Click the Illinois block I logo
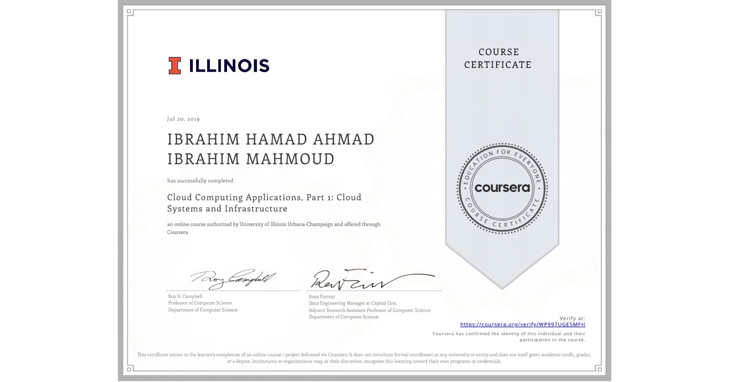This screenshot has width=730, height=382. 175,65
